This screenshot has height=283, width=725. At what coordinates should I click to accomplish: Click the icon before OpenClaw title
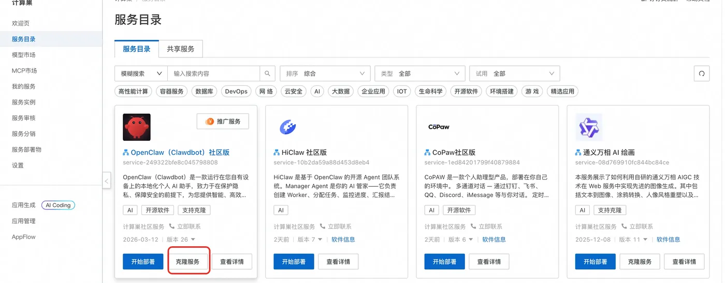(126, 153)
